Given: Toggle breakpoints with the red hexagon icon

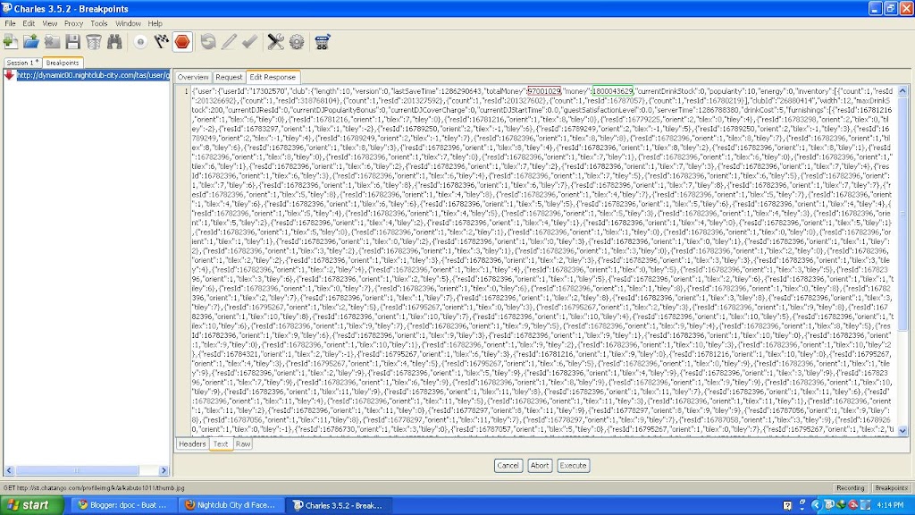Looking at the screenshot, I should point(182,41).
